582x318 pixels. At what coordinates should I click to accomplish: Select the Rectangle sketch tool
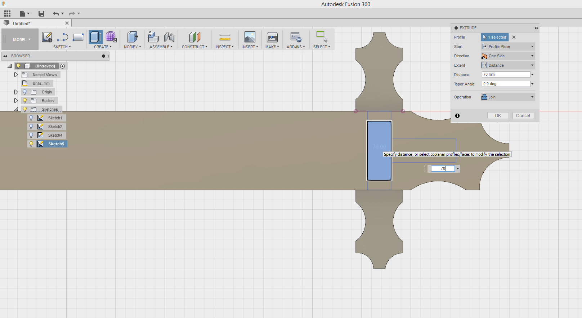[x=78, y=37]
